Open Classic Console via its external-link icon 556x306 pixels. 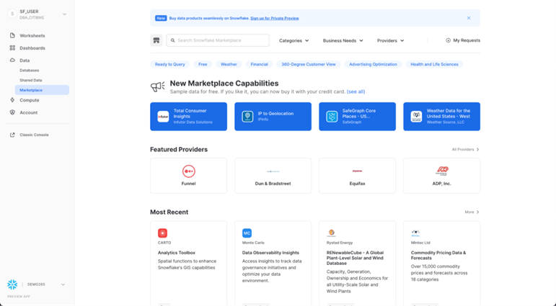click(x=12, y=135)
